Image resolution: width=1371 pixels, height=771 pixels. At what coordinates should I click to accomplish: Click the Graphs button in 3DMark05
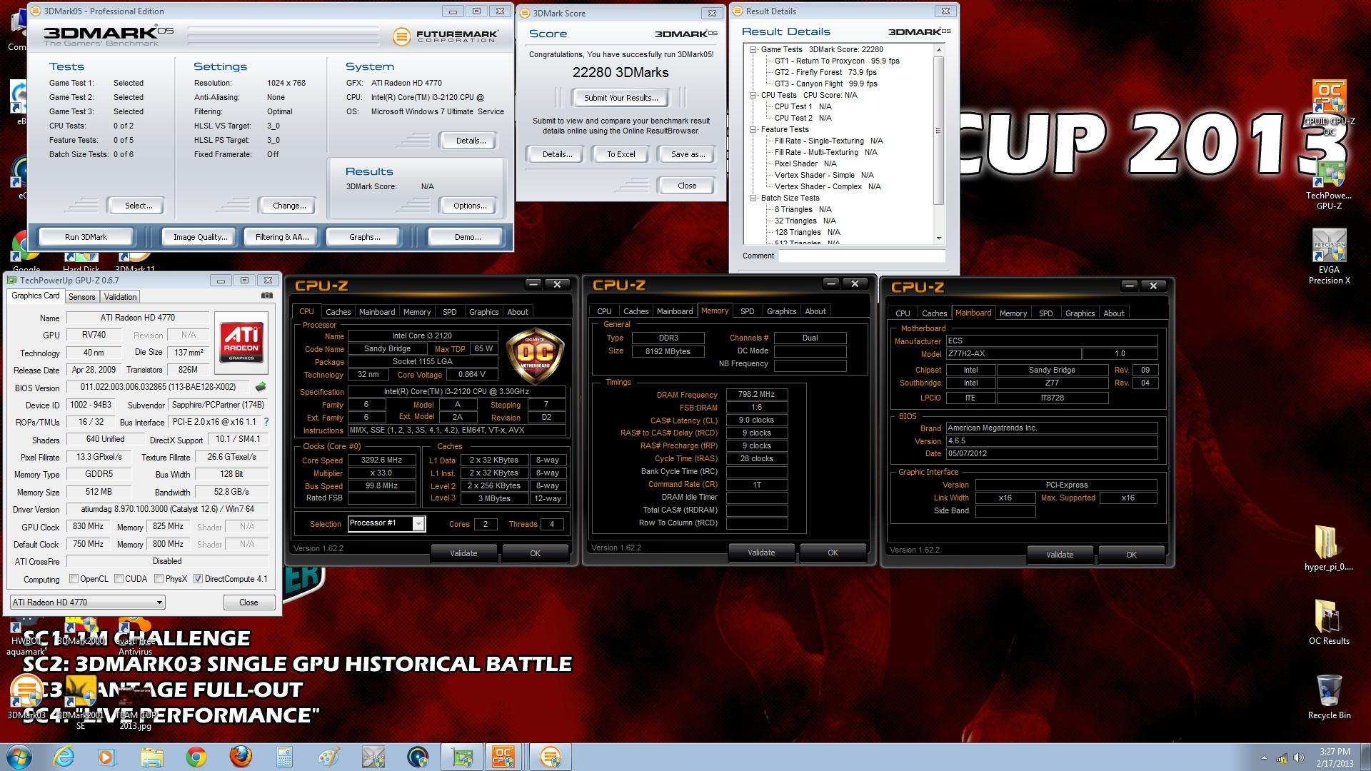pos(364,237)
